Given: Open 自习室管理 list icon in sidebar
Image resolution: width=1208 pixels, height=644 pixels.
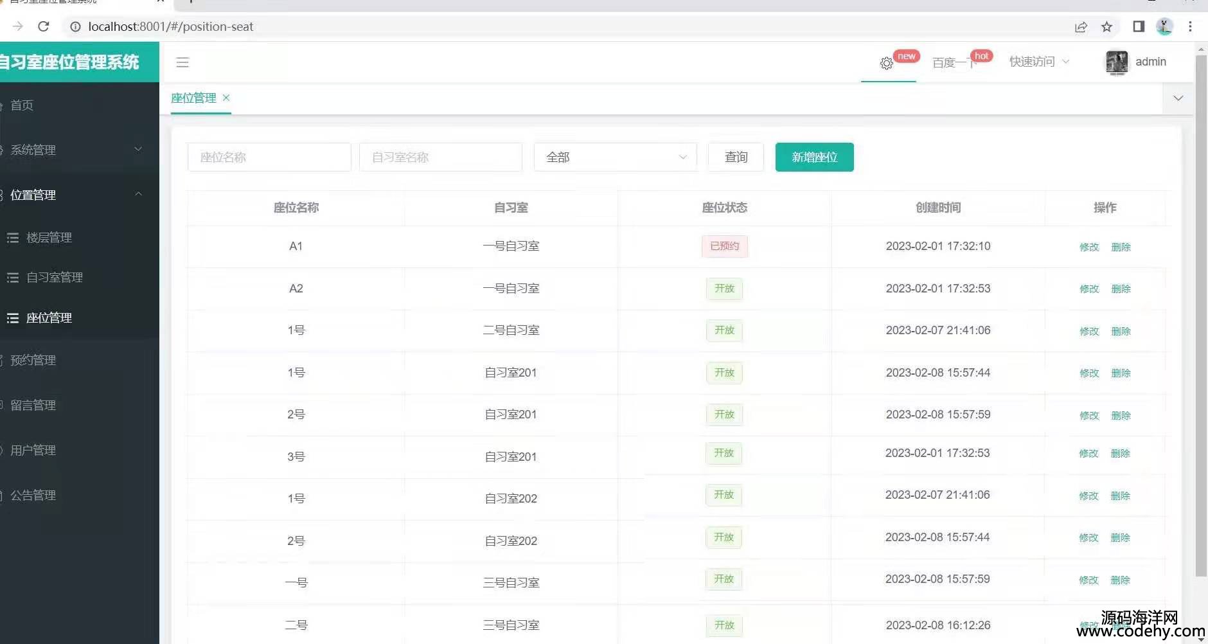Looking at the screenshot, I should 13,278.
